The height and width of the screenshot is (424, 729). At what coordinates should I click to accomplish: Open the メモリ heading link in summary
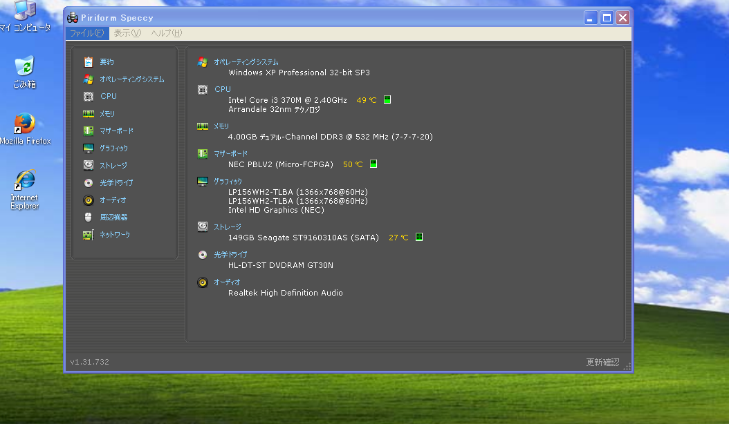221,126
